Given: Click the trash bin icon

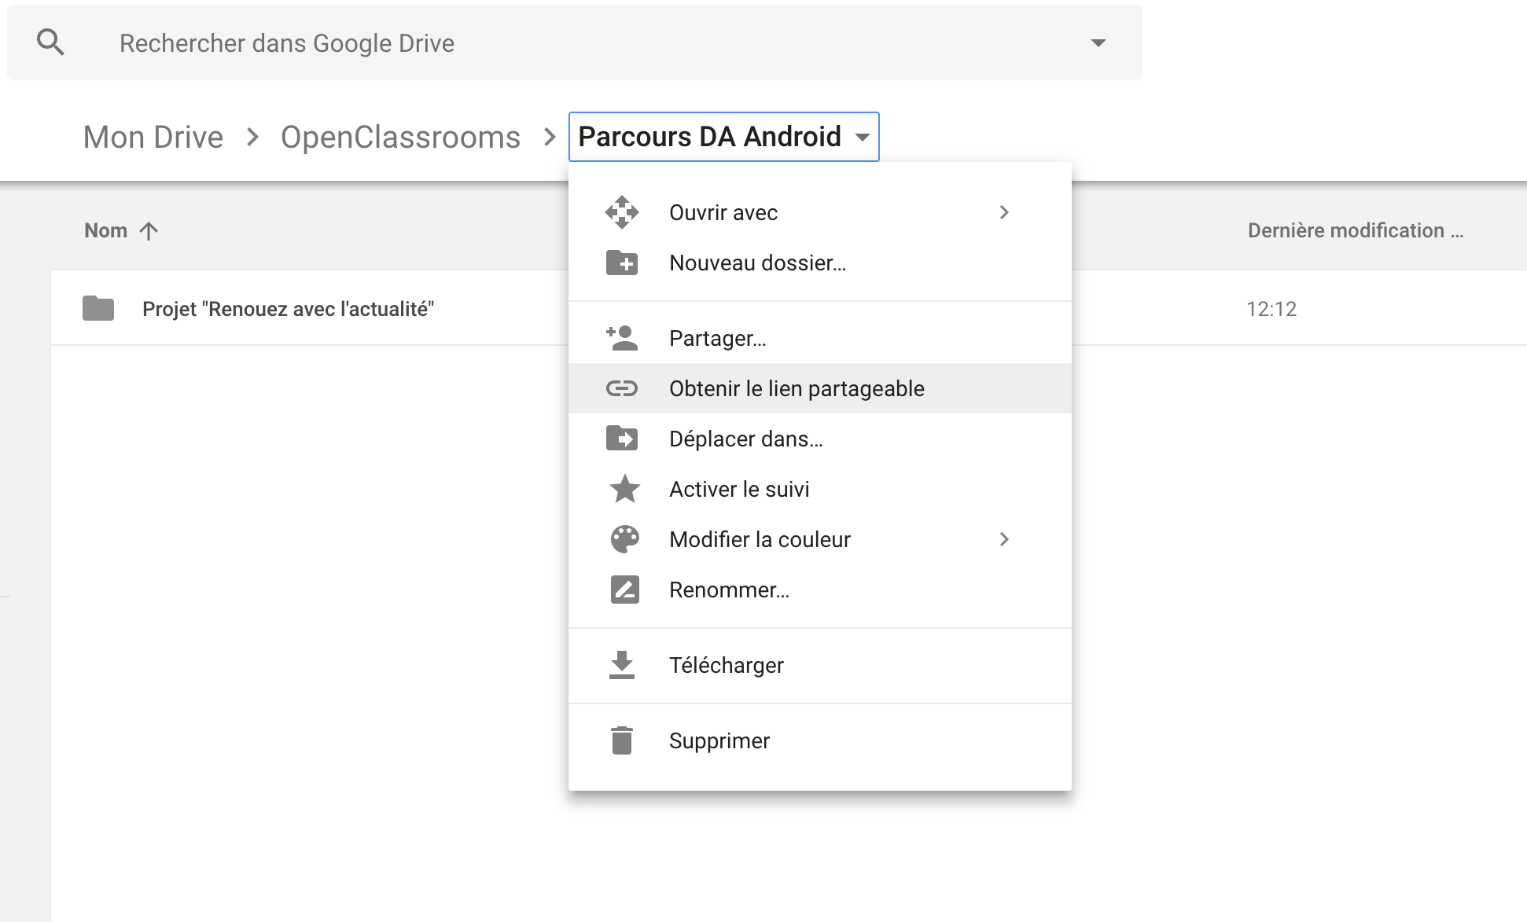Looking at the screenshot, I should pyautogui.click(x=622, y=740).
